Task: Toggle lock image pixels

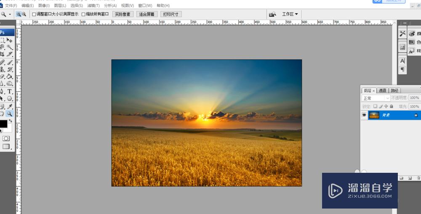Action: (381, 106)
